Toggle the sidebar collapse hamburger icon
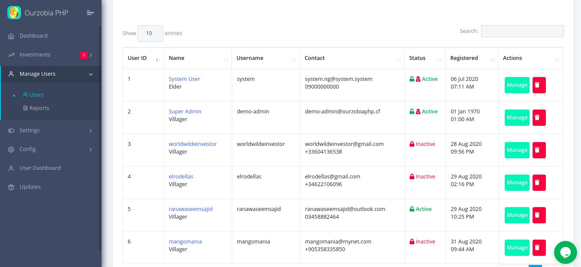Viewport: 581px width, 267px height. tap(90, 13)
